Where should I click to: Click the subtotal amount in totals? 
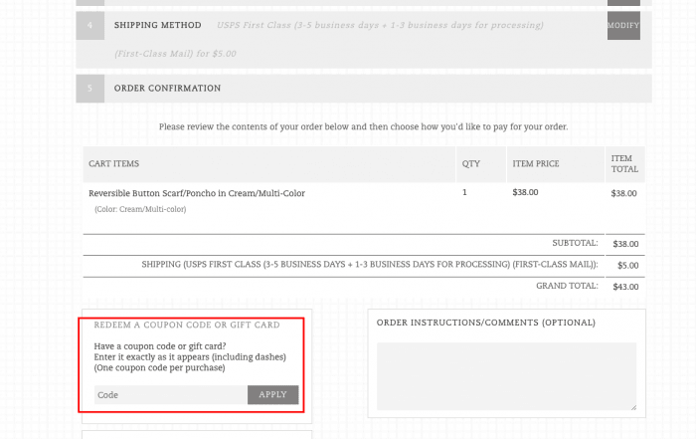tap(625, 243)
